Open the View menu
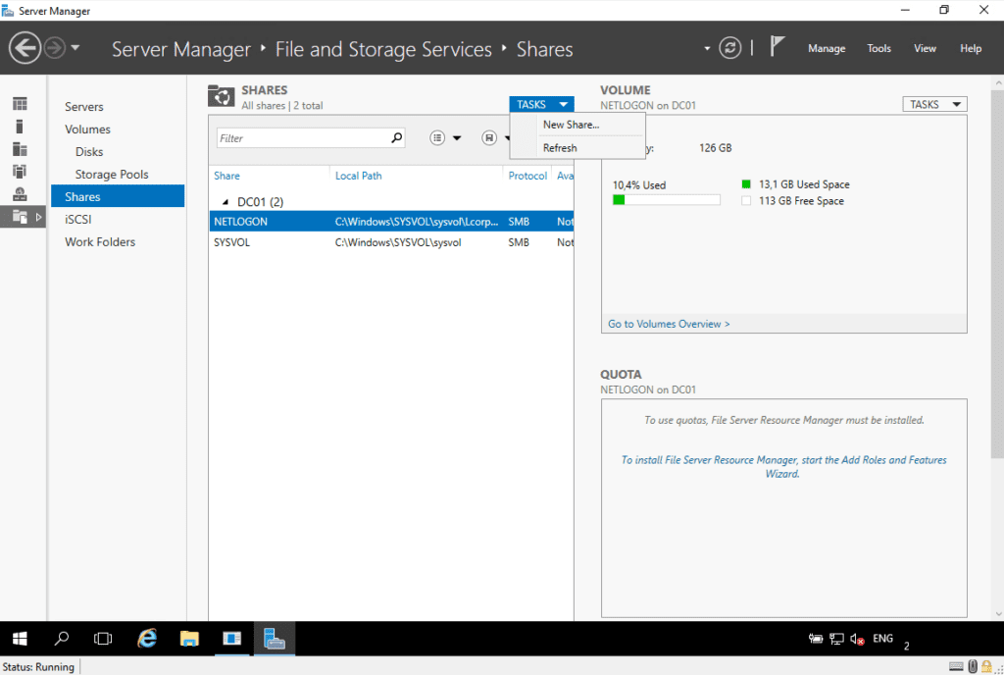The height and width of the screenshot is (675, 1004). (x=924, y=48)
